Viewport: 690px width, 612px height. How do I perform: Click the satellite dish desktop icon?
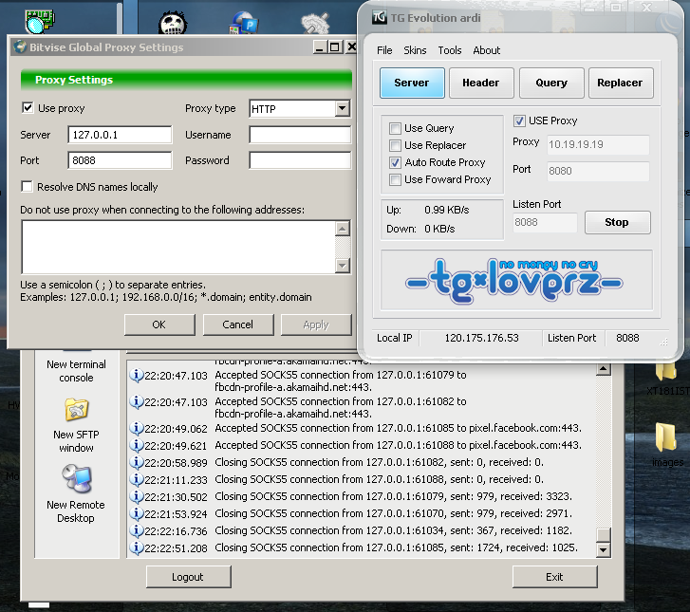point(315,23)
